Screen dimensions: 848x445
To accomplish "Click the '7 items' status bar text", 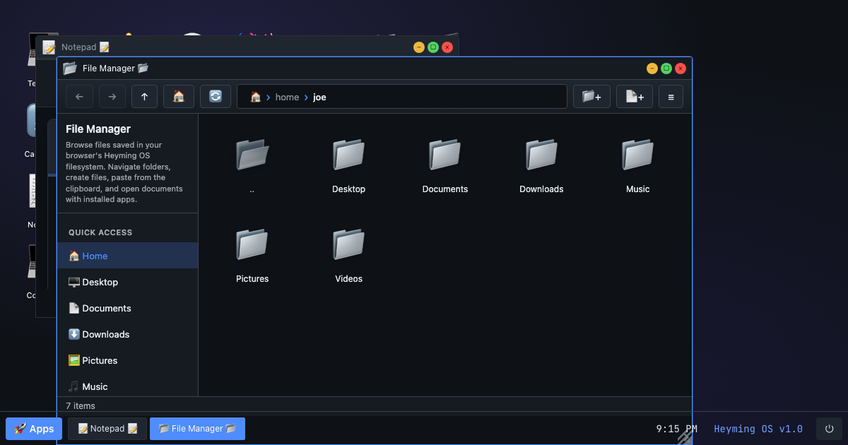I will tap(81, 405).
